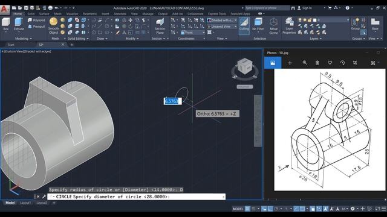Toggle MODEL space button in status bar

pos(238,209)
